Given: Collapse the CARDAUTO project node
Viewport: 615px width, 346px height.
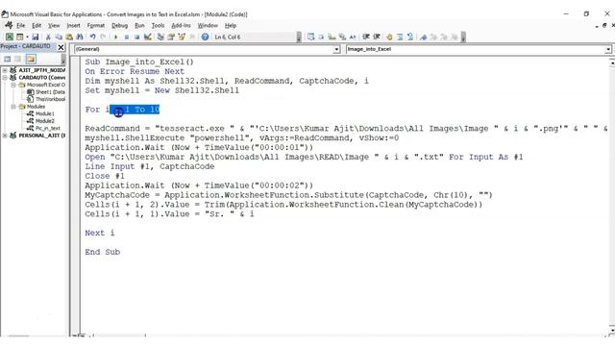Looking at the screenshot, I should pyautogui.click(x=5, y=78).
